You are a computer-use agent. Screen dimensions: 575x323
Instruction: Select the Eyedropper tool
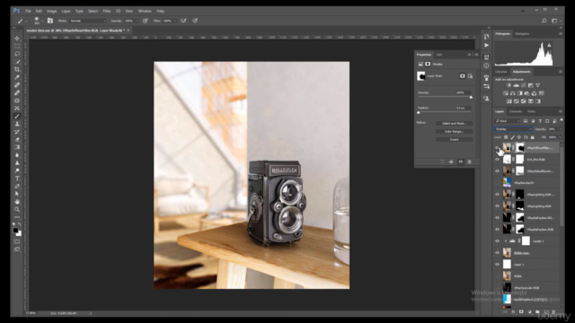(17, 77)
